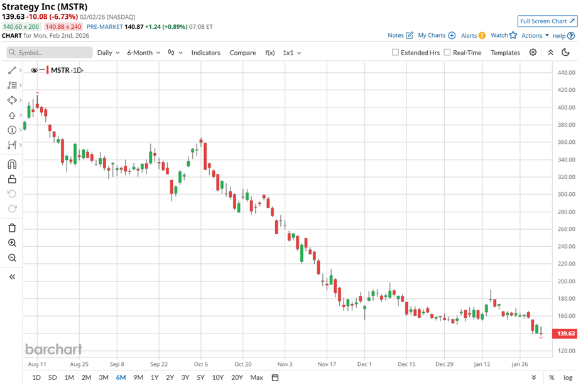This screenshot has height=390, width=588.
Task: Tick the Real-Time checkbox
Action: tap(447, 53)
